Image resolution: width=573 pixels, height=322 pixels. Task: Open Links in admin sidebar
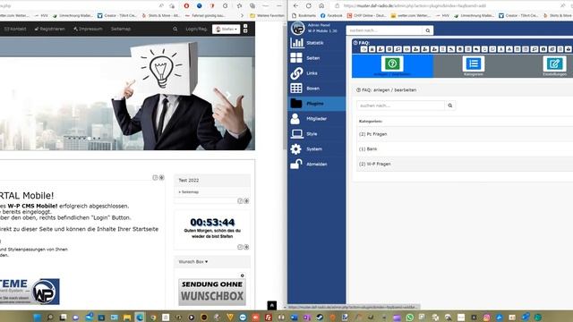[x=312, y=73]
